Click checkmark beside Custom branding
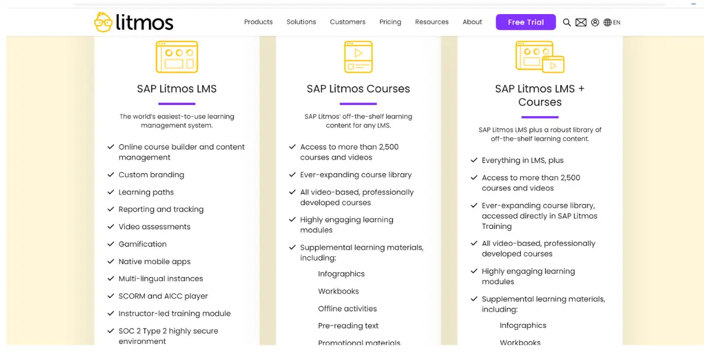Screen dimensions: 704x352 click(110, 175)
